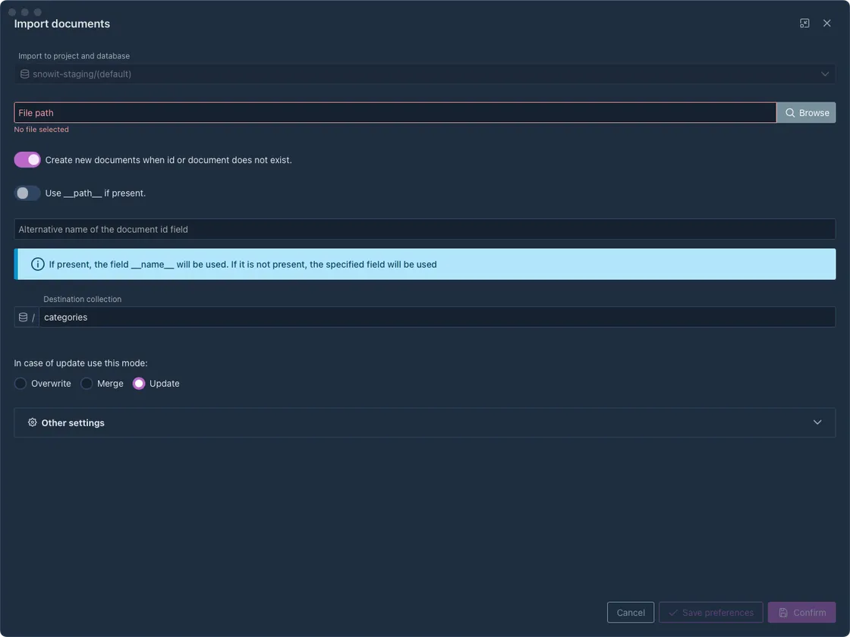
Task: Edit the Destination collection categories field
Action: pyautogui.click(x=437, y=318)
